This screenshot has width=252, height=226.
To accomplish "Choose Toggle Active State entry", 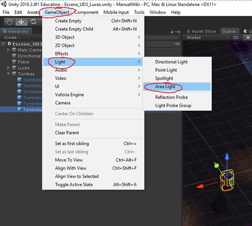I will [x=93, y=185].
